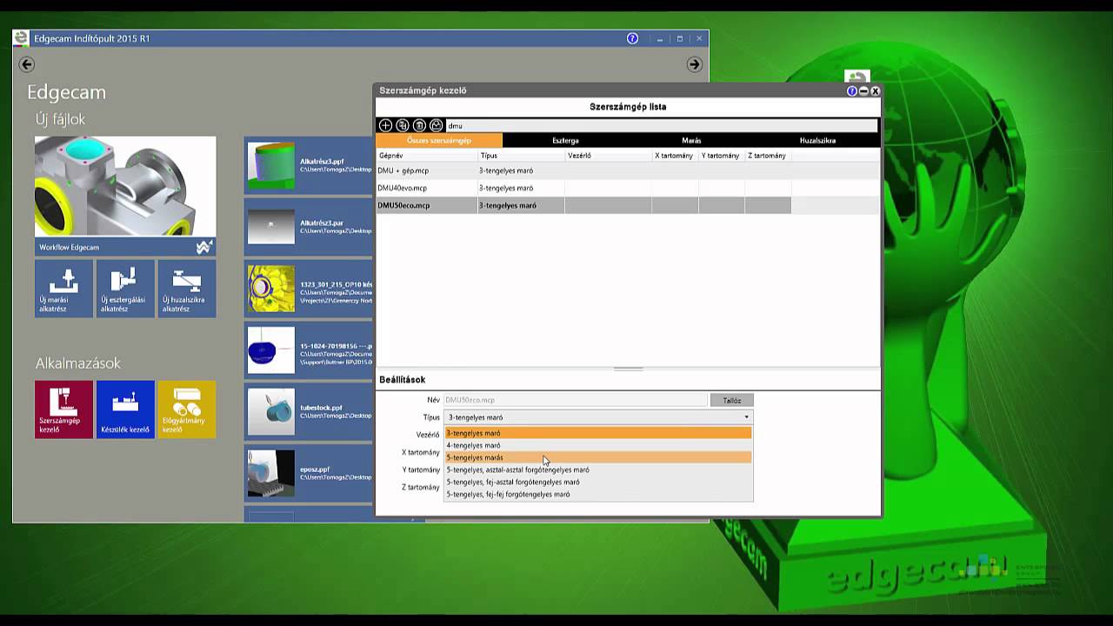Screen dimensions: 1113x626
Task: Choose 5-tengelyes, fej-fej forgótengelyes maró
Action: click(x=598, y=494)
